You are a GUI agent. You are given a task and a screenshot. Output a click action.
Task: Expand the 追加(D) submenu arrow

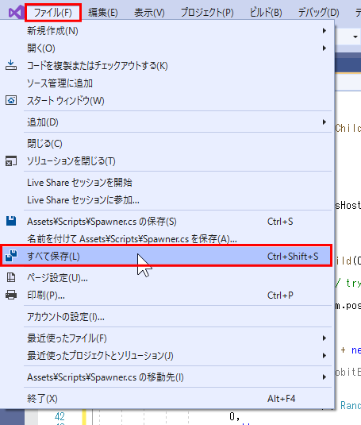click(325, 122)
